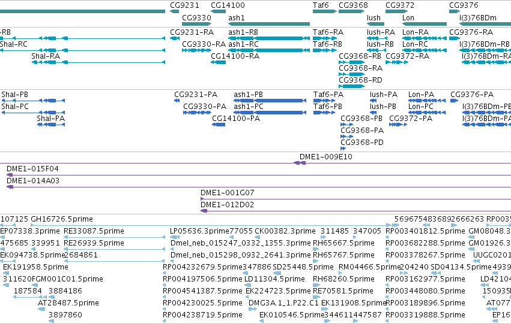Select the lush gene feature
Image resolution: width=511 pixels, height=324 pixels.
click(375, 24)
